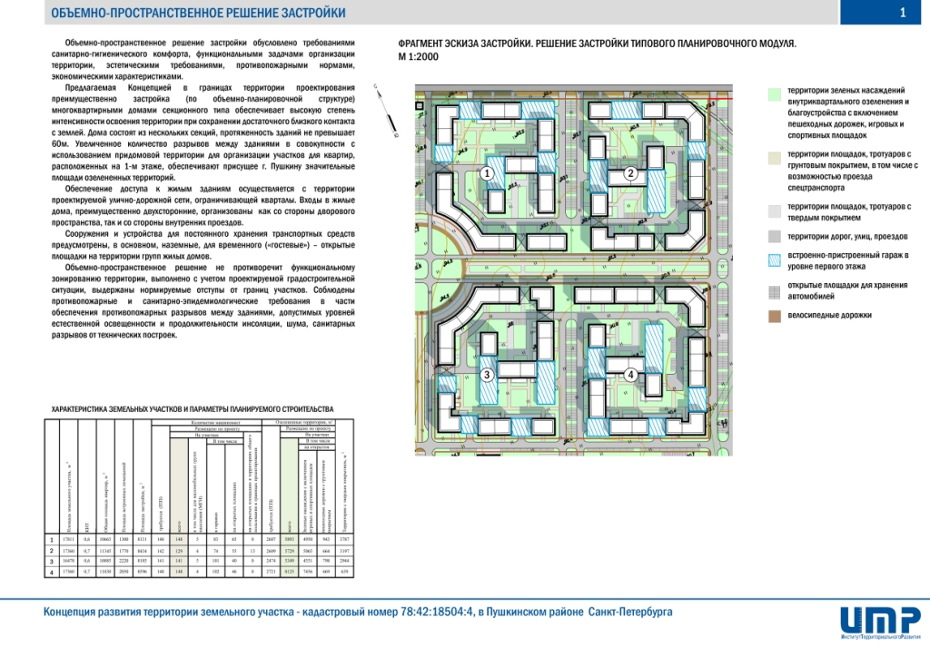Click row number 4 in the table
This screenshot has height=657, width=930.
click(52, 573)
